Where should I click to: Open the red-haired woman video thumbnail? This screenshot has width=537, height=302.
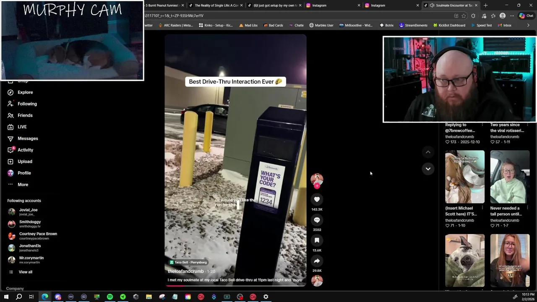(510, 260)
